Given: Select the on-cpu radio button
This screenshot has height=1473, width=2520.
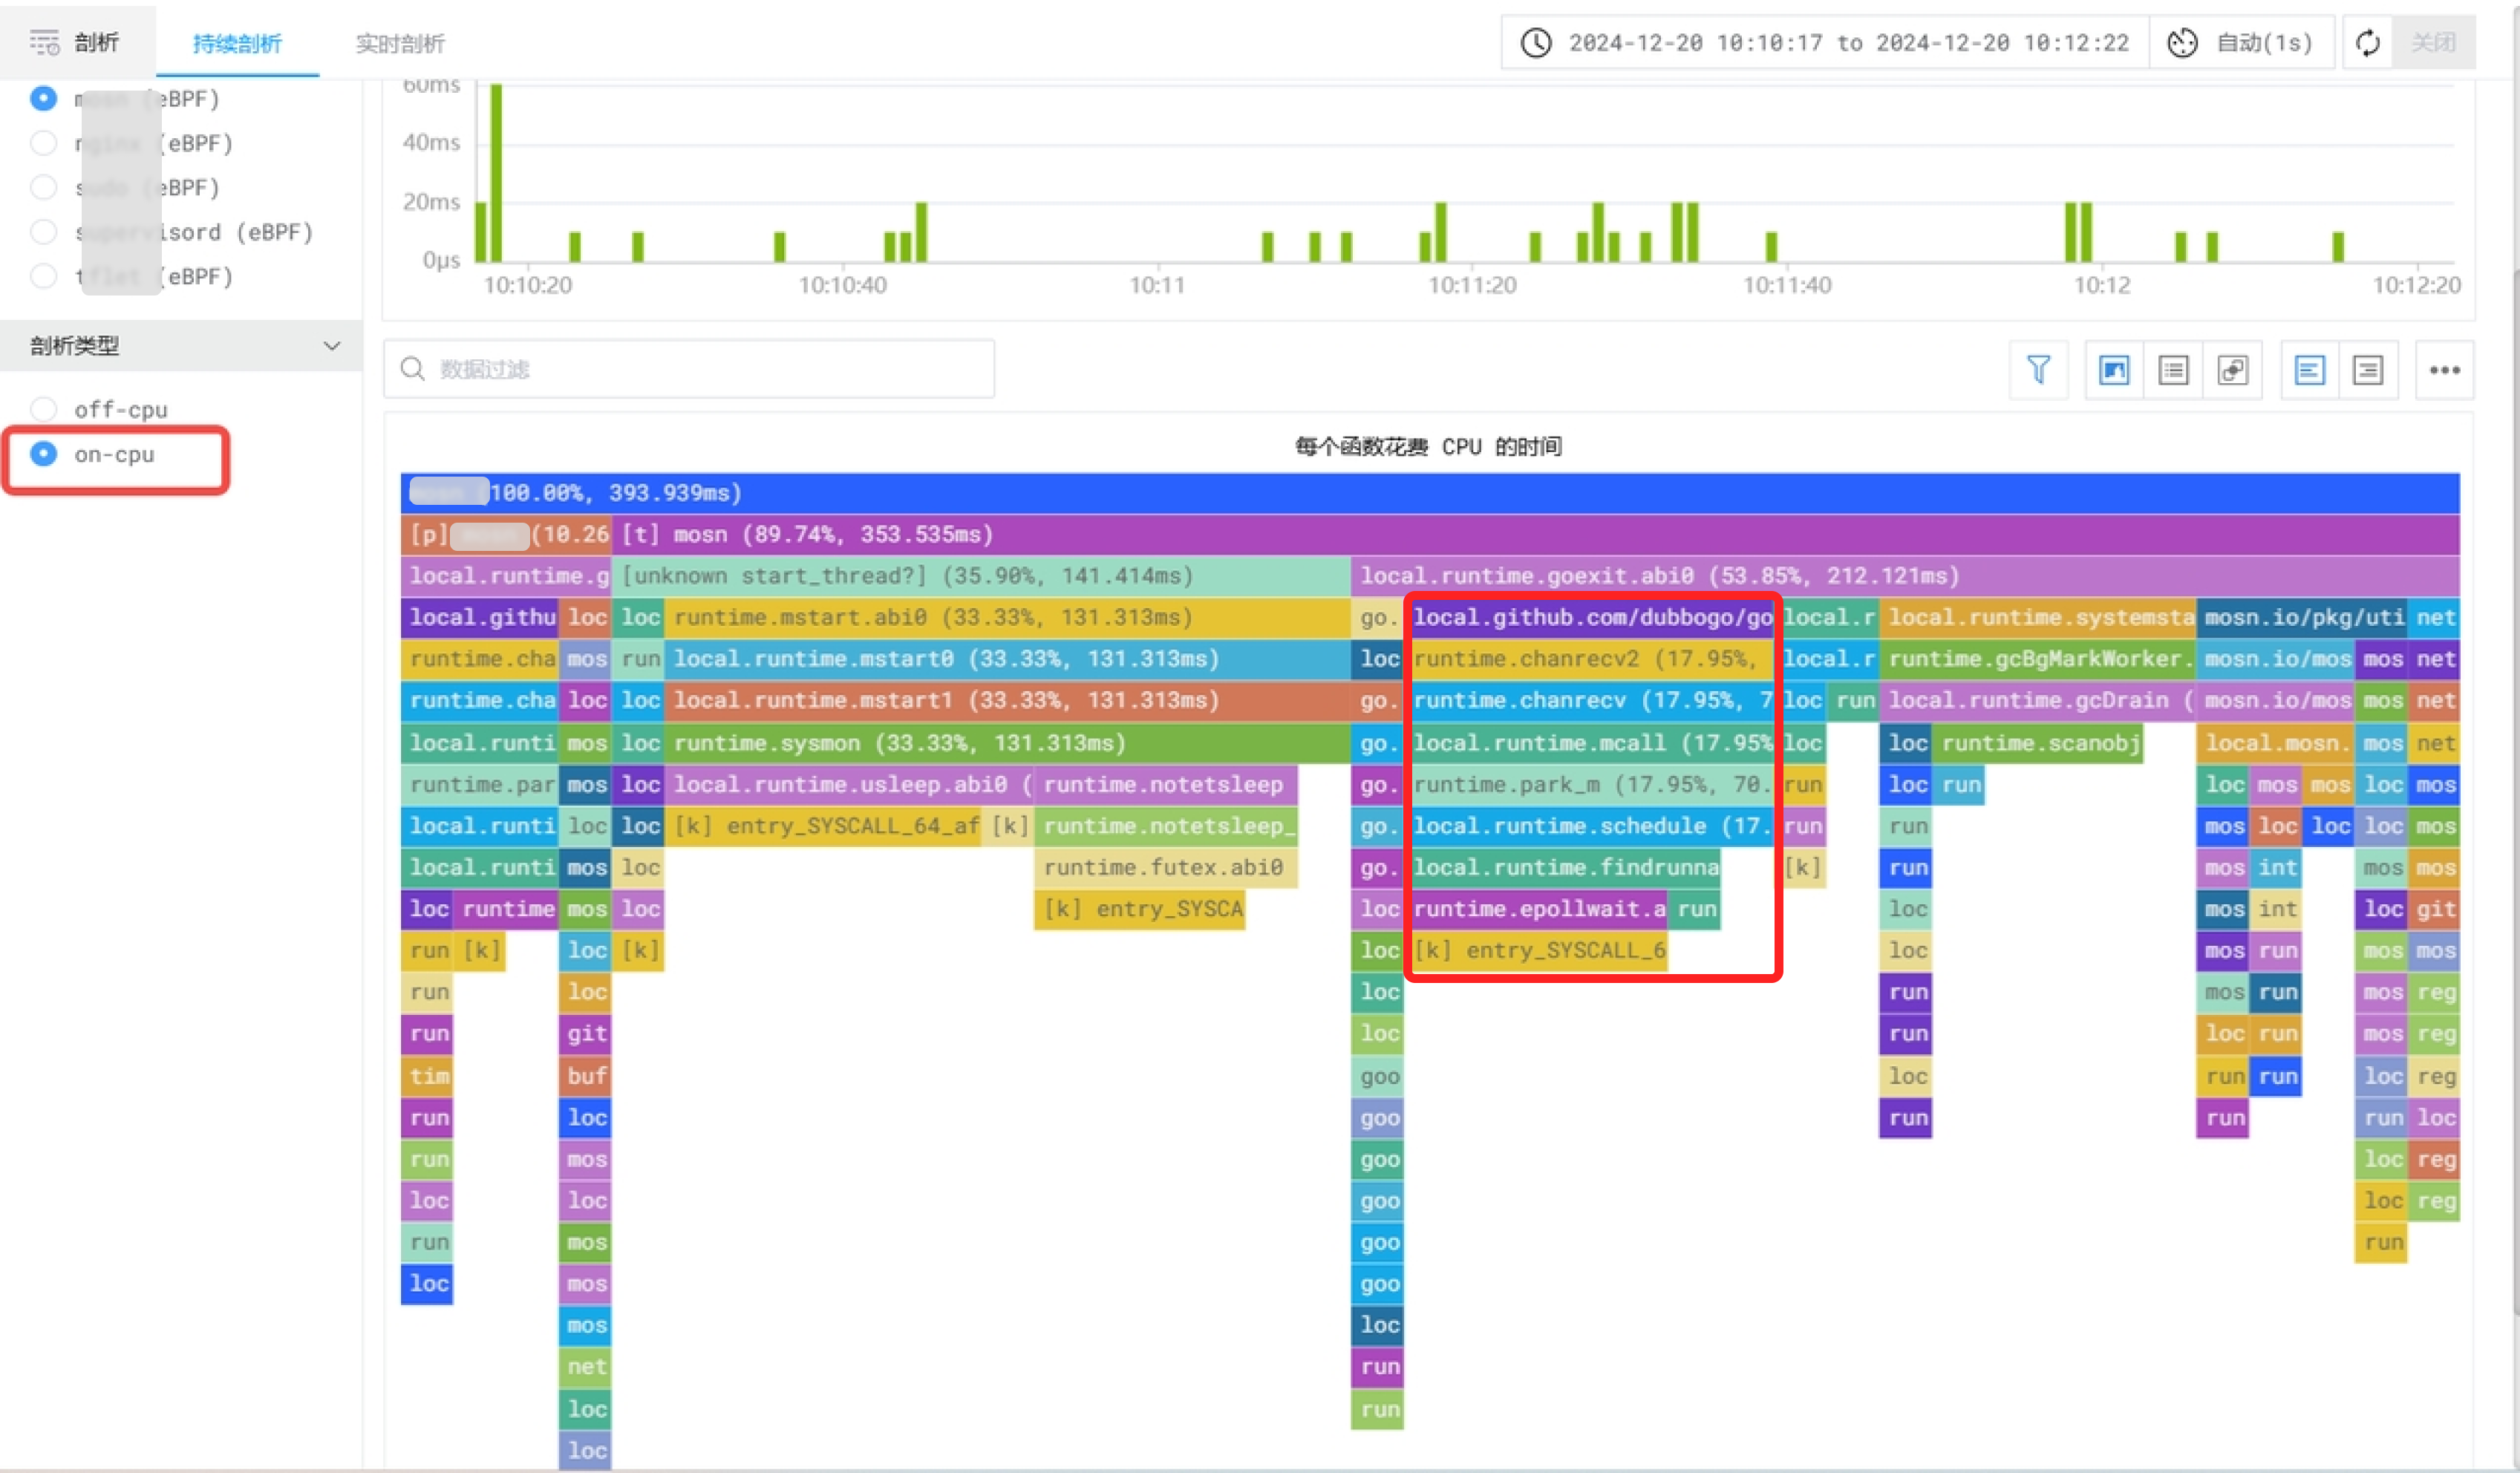Looking at the screenshot, I should click(44, 454).
